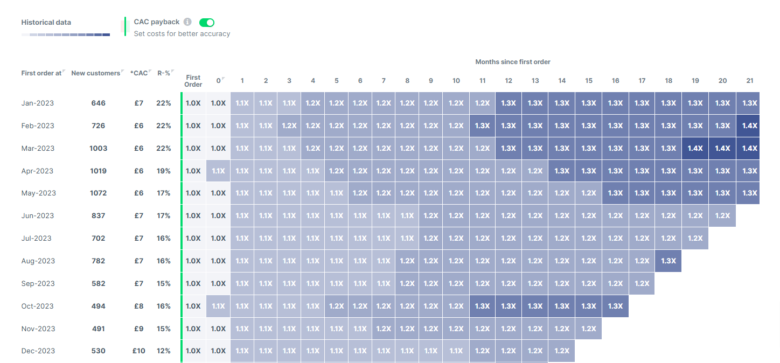Click the Apr-2023 month 0 cell showing 1.1X
780x363 pixels.
click(x=218, y=171)
